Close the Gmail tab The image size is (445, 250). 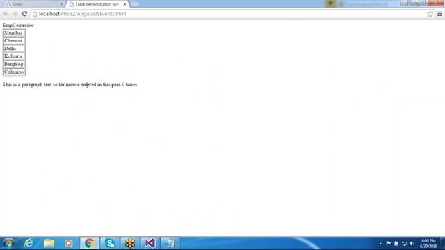pos(62,4)
